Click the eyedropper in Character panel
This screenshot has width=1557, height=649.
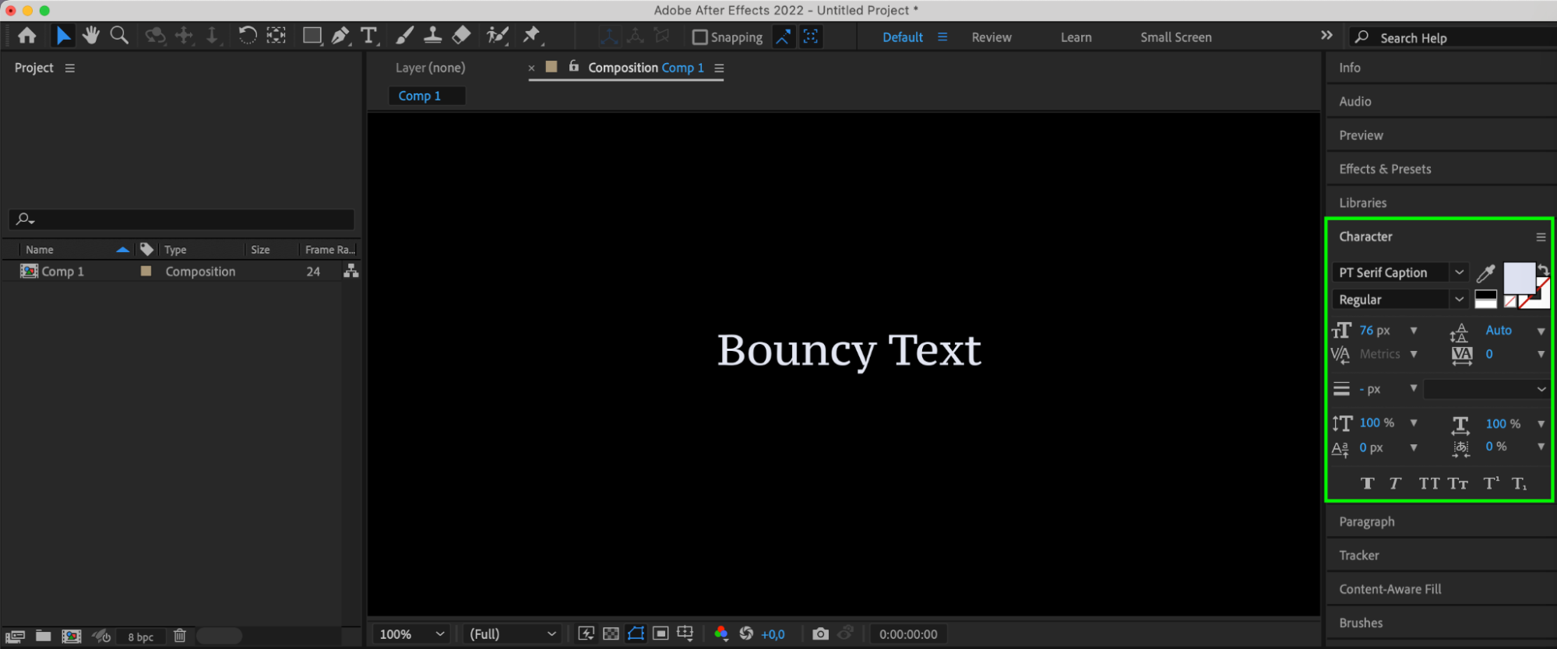1485,273
